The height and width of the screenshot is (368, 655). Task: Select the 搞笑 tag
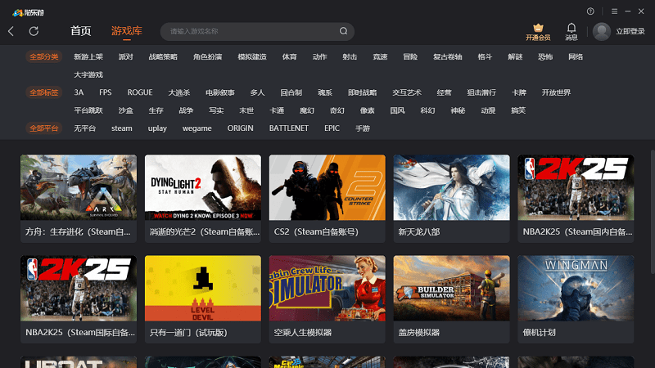[x=518, y=110]
